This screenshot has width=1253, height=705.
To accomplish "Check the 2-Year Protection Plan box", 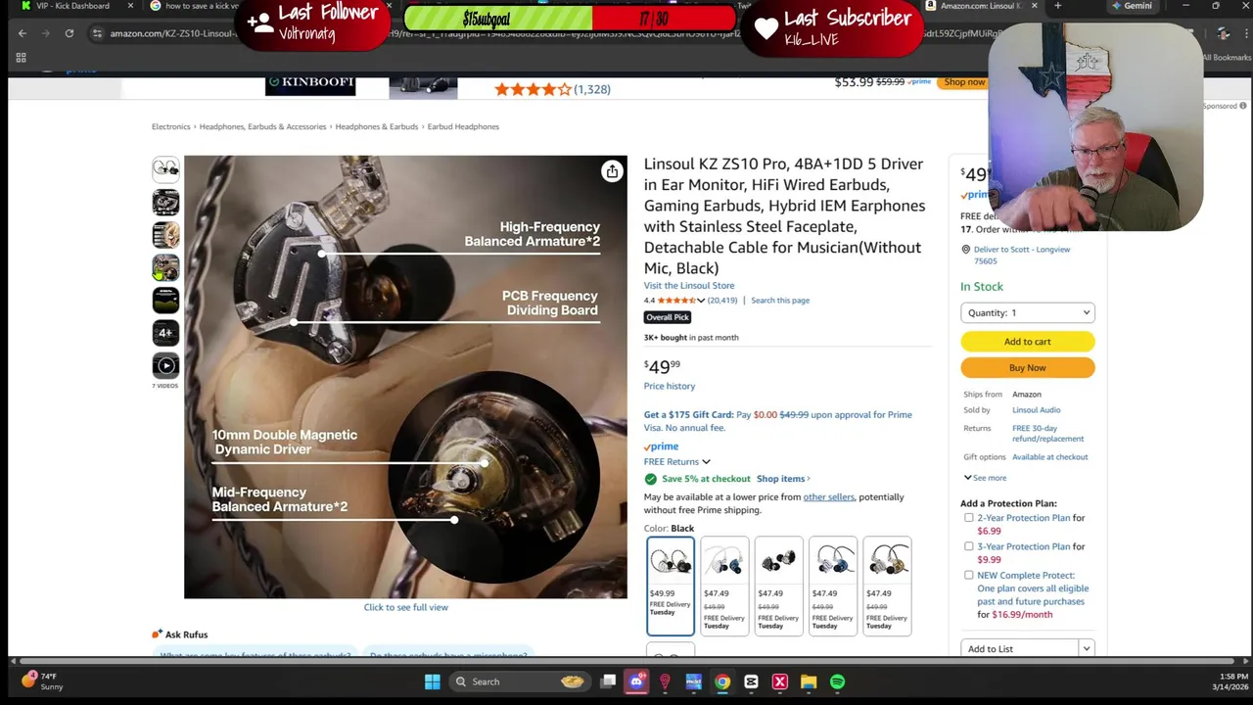I will (969, 518).
